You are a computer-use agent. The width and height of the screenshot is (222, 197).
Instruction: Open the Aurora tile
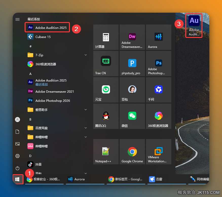[x=158, y=37]
